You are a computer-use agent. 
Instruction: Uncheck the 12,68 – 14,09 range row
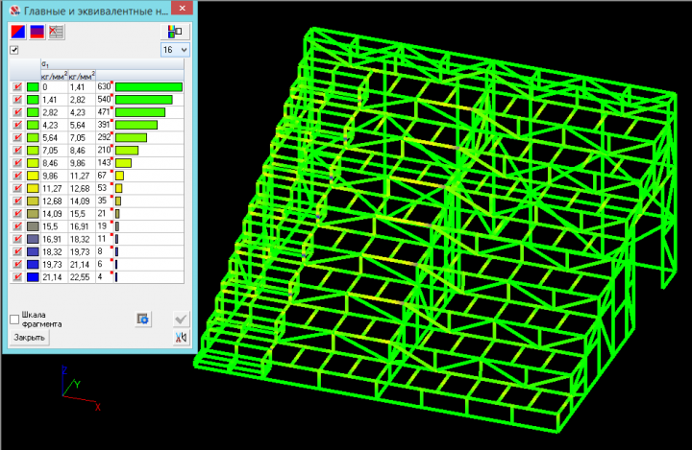(17, 201)
